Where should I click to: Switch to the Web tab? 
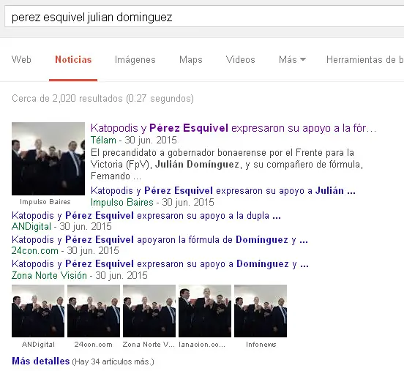(x=21, y=60)
